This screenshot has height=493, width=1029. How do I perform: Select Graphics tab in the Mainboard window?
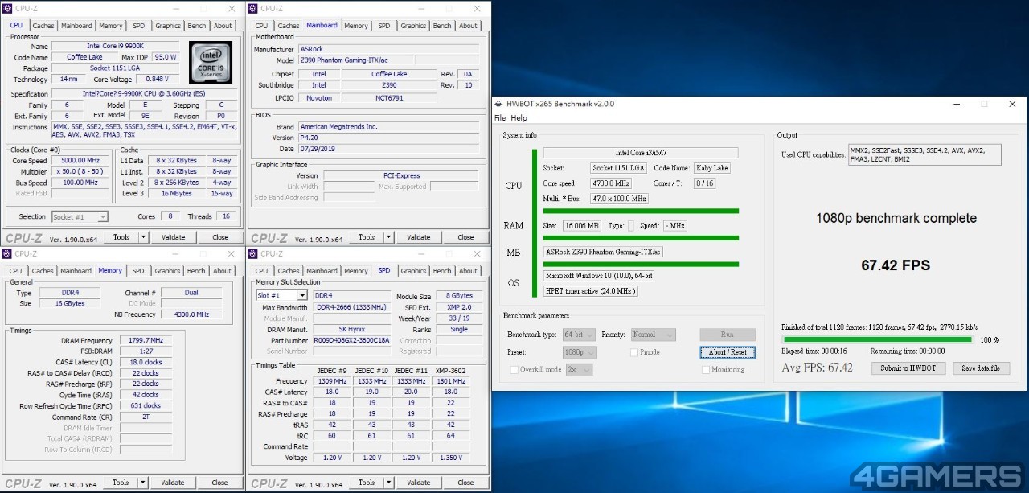click(413, 26)
